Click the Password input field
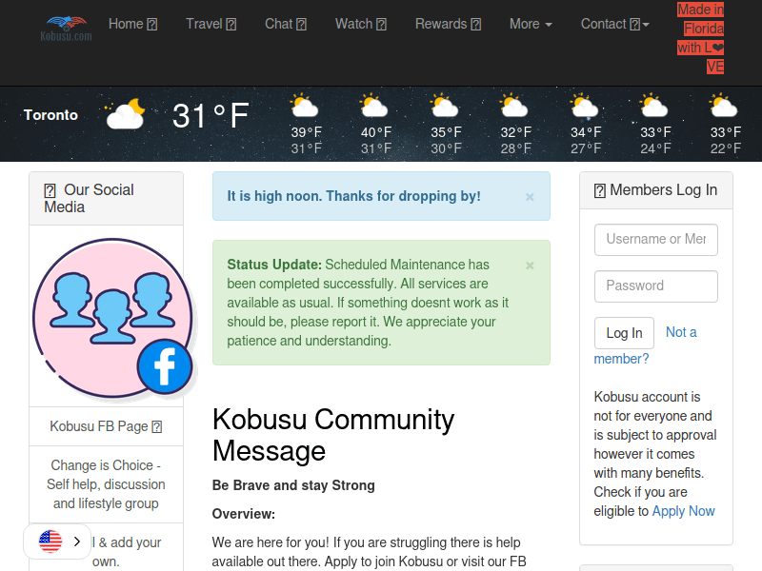The width and height of the screenshot is (762, 571). pyautogui.click(x=655, y=286)
